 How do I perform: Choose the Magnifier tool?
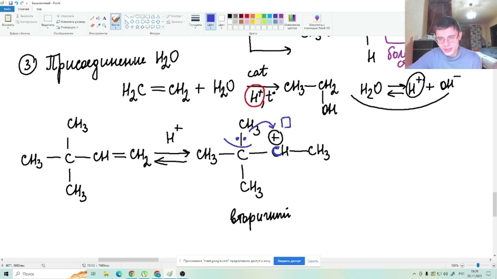pyautogui.click(x=104, y=25)
